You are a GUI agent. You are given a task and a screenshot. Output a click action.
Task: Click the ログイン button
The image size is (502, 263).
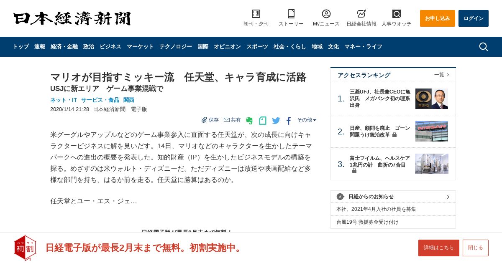pos(474,18)
